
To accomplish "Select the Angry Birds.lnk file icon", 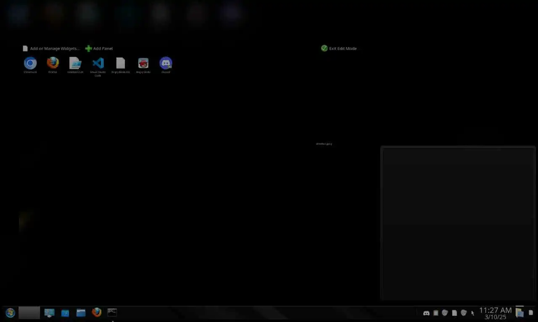I will 121,63.
